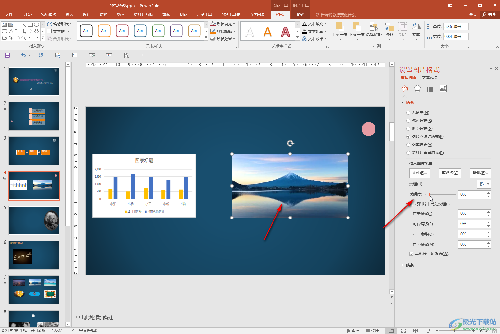Select Picture or texture fill (图片或纹理填充)

[x=408, y=137]
